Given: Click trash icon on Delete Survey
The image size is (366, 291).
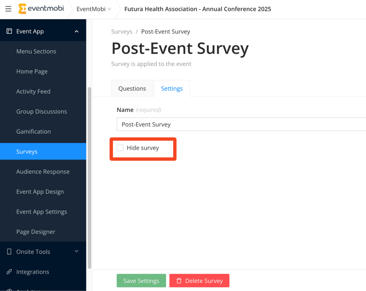Looking at the screenshot, I should click(179, 281).
